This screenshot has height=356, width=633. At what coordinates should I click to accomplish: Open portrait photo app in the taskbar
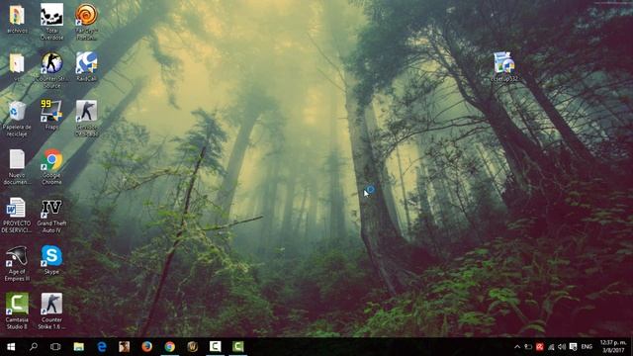pos(124,347)
